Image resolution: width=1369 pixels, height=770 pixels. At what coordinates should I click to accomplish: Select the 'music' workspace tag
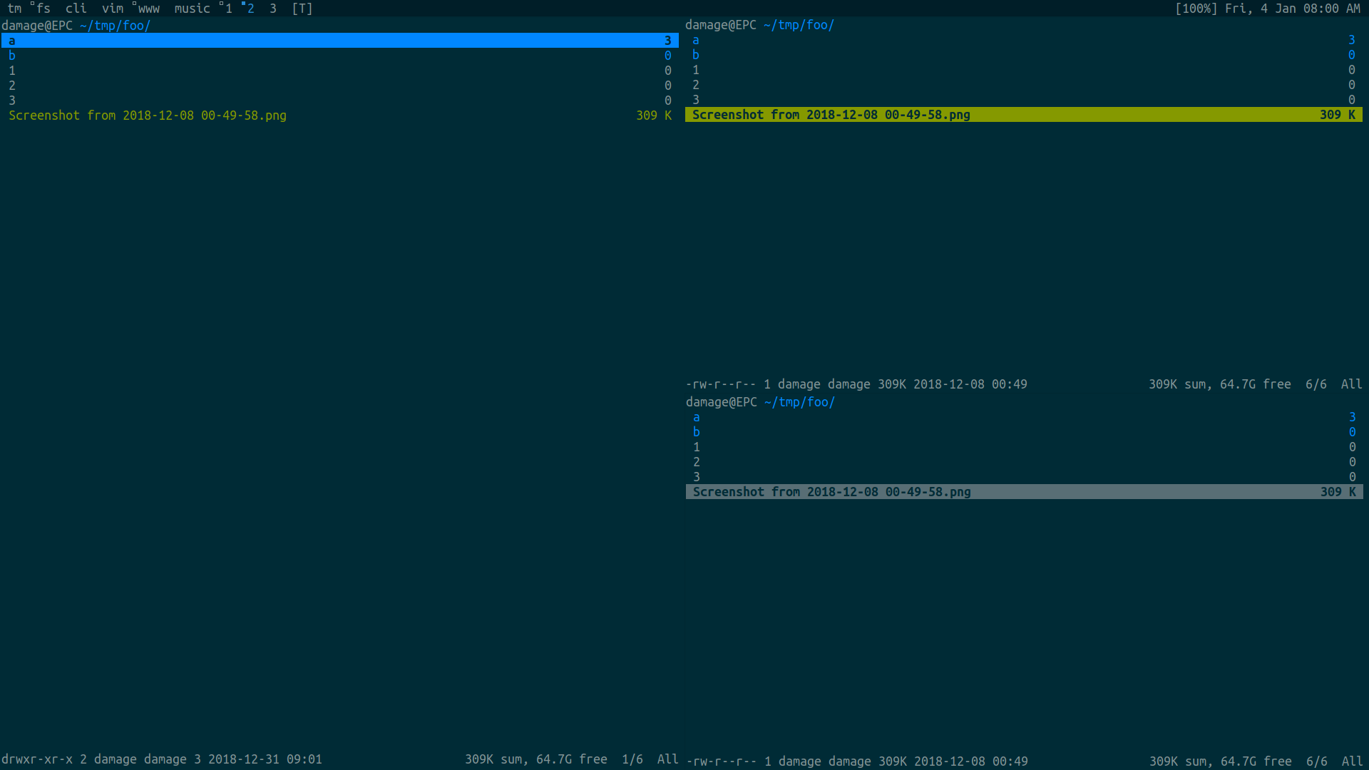tap(192, 9)
